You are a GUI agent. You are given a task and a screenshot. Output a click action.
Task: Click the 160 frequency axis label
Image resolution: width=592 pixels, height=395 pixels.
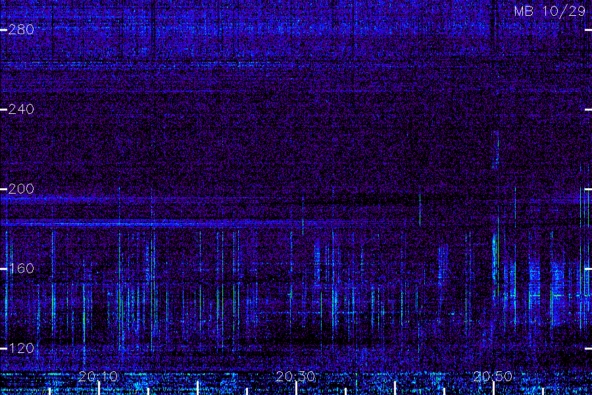21,269
